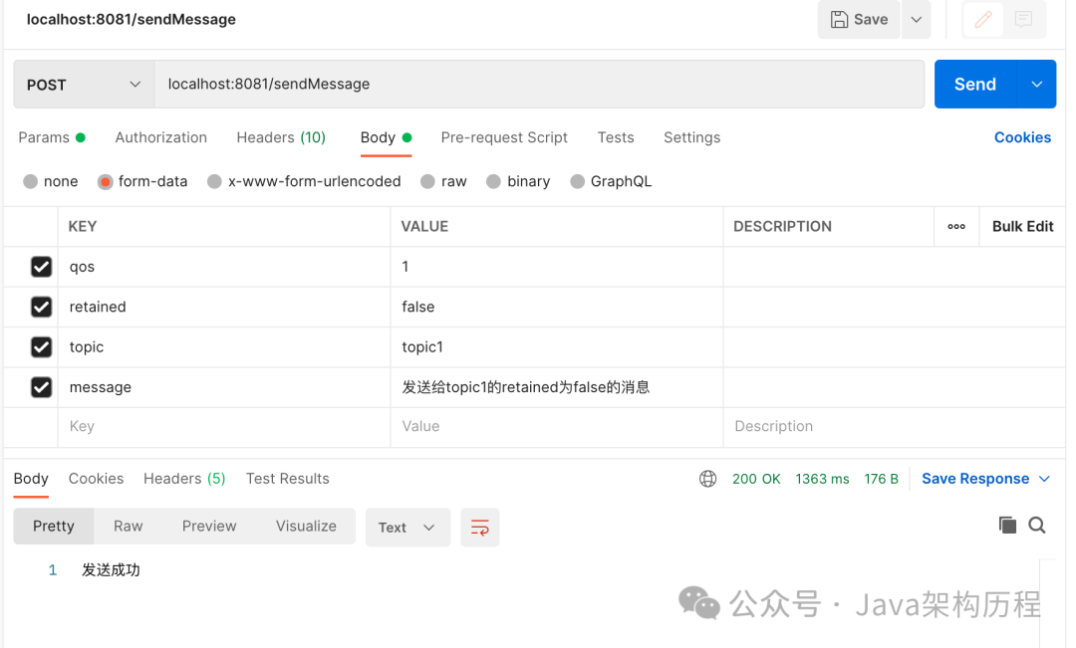Expand the Send button arrow options
The height and width of the screenshot is (648, 1076).
tap(1037, 85)
